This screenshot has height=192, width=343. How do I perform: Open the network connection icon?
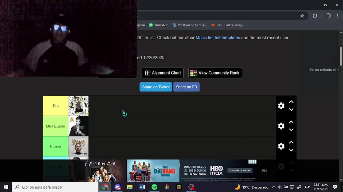tap(292, 187)
